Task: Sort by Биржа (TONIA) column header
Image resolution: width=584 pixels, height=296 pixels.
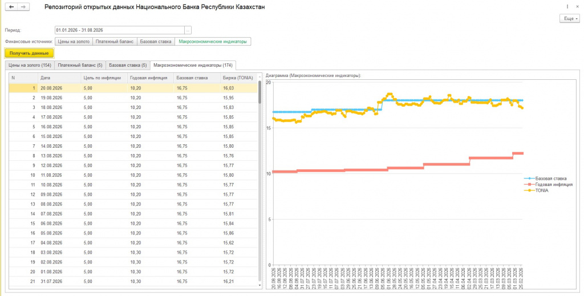Action: 238,78
